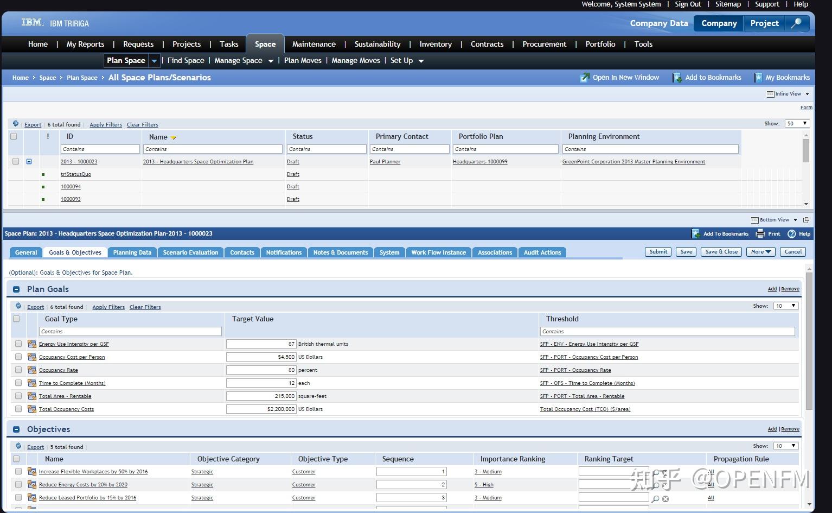The width and height of the screenshot is (832, 513).
Task: Click the search magnifier icon in header
Action: [796, 23]
